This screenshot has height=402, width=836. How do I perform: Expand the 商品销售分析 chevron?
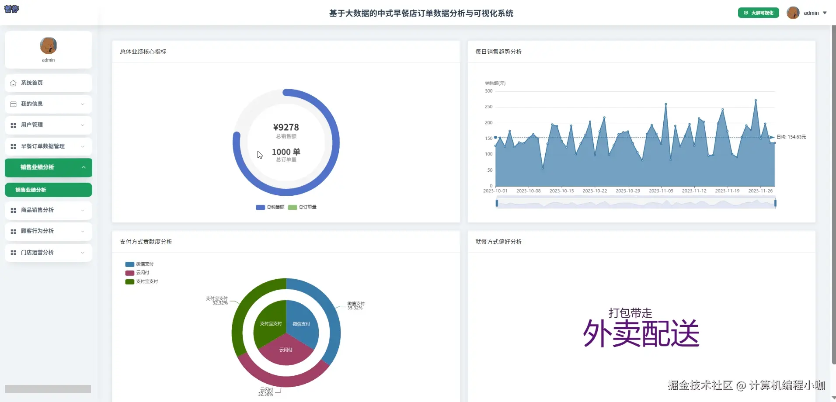83,210
